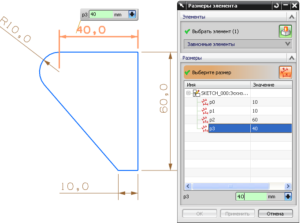Viewport: 301px width, 223px height.
Task: Click the value 40 in p3 row
Action: (x=255, y=129)
